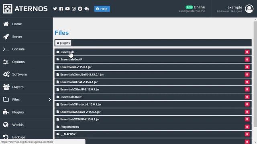The height and width of the screenshot is (144, 257).
Task: Click the example username text
Action: (x=235, y=7)
